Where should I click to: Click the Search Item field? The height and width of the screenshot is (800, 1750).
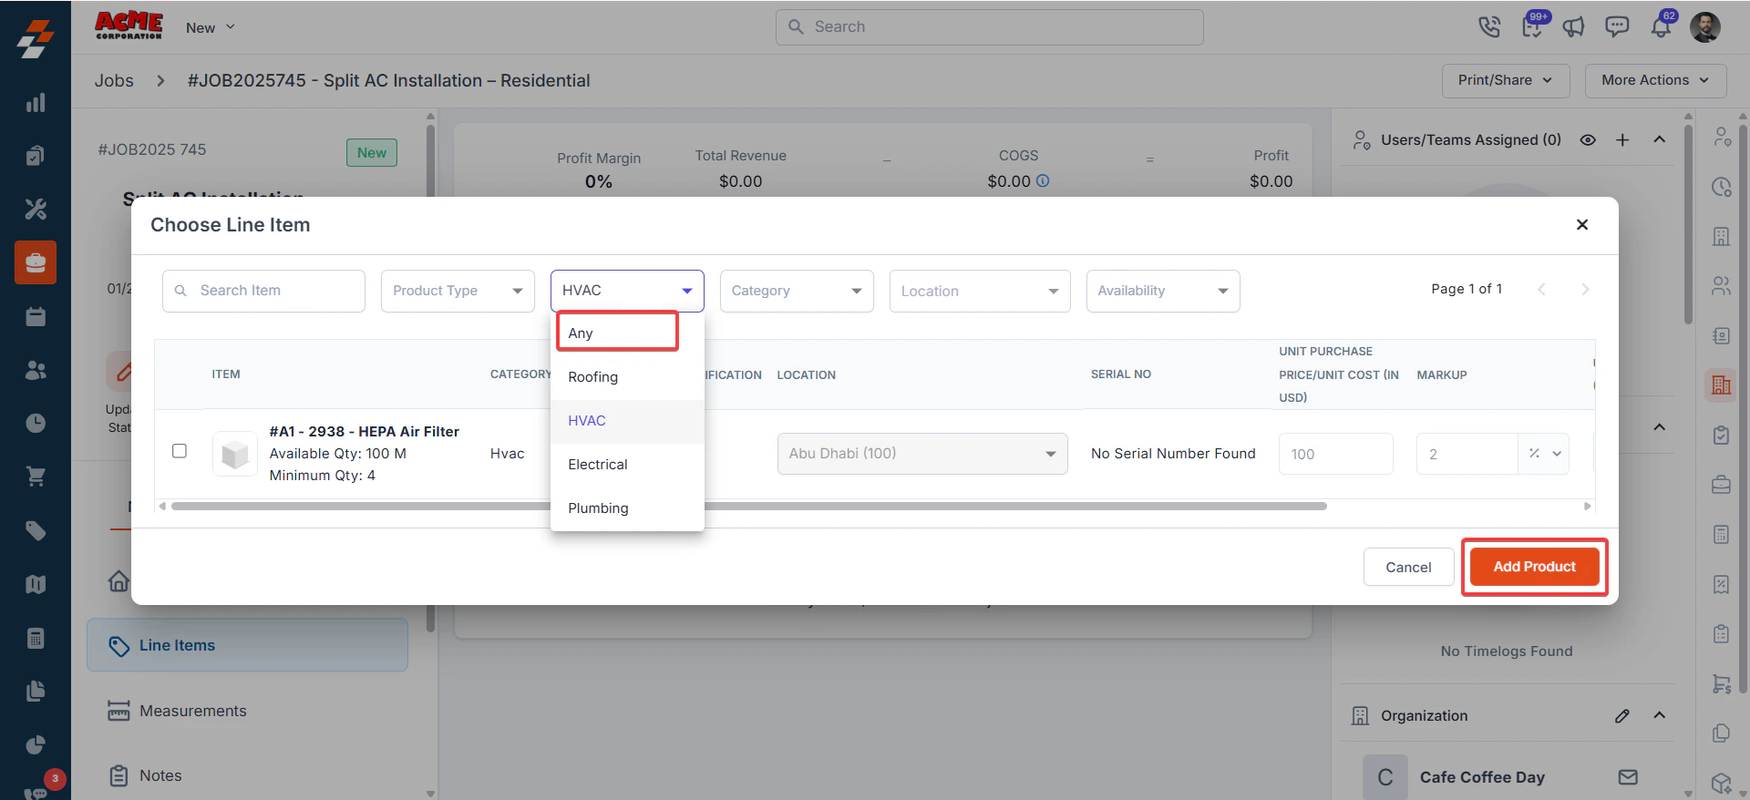click(263, 291)
